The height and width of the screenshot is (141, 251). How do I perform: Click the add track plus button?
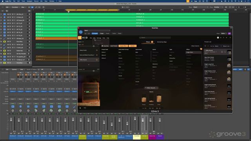pyautogui.click(x=3, y=11)
